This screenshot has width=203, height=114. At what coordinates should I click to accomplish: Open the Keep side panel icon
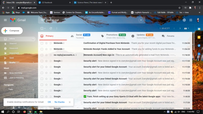[x=199, y=37]
